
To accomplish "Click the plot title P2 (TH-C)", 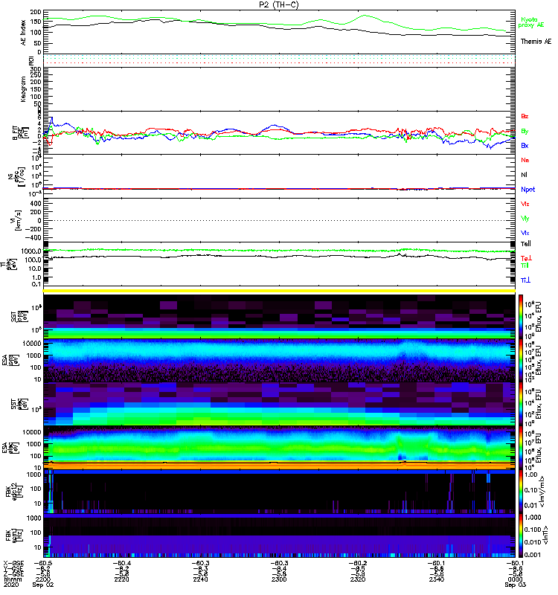I will pos(279,4).
